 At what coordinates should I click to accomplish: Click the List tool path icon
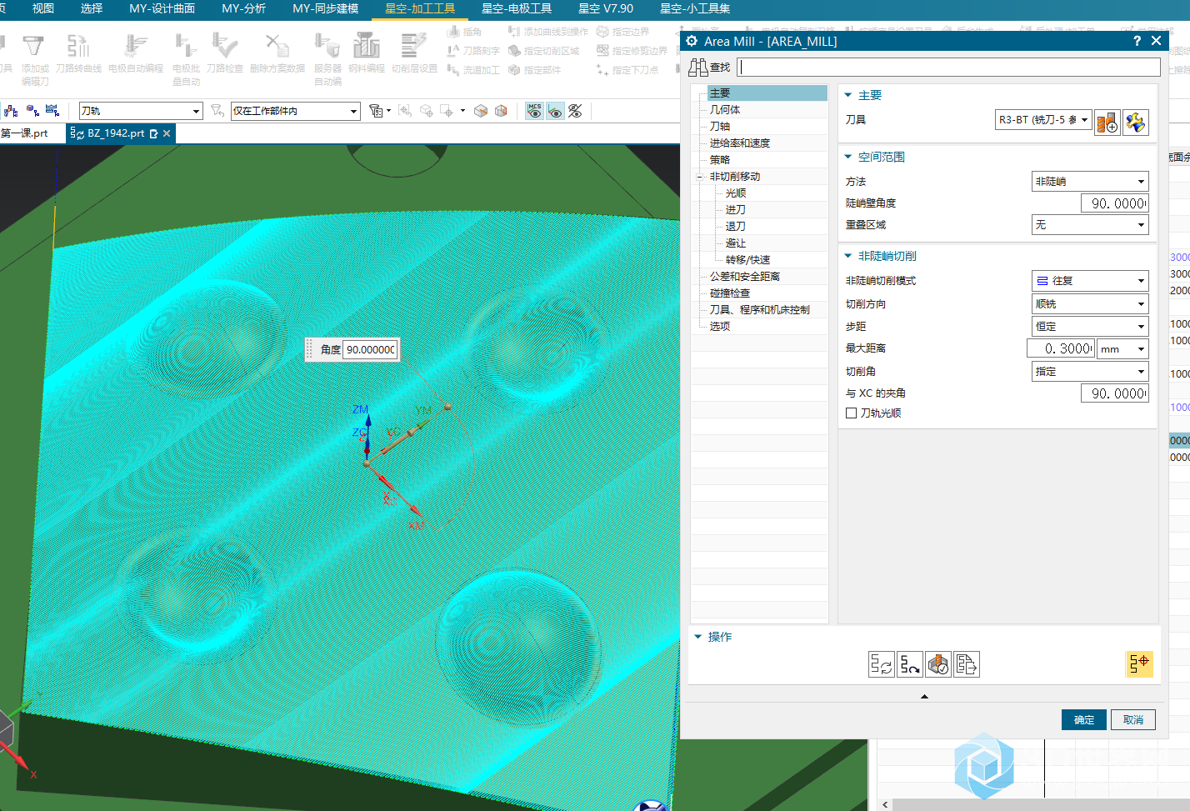pyautogui.click(x=967, y=664)
